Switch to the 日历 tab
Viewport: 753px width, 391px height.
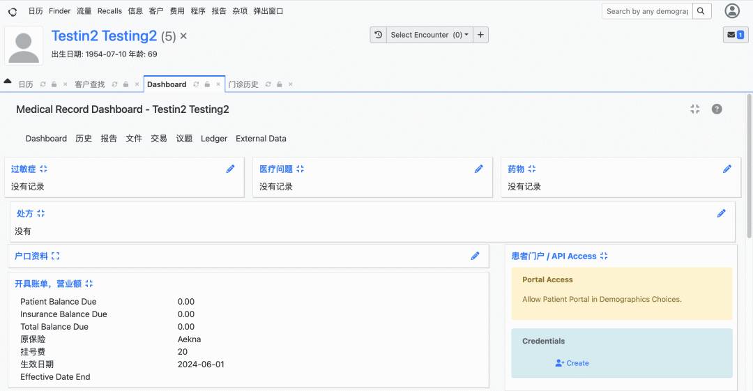point(26,84)
